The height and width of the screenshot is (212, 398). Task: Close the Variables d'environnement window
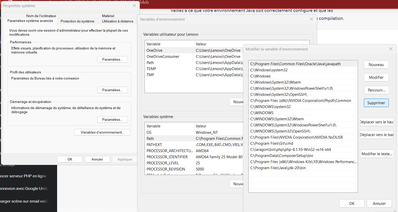(x=311, y=19)
